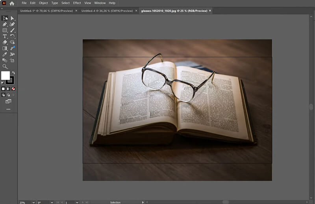Screen dimensions: 315x204
Task: Open the Type menu
Action: [54, 3]
